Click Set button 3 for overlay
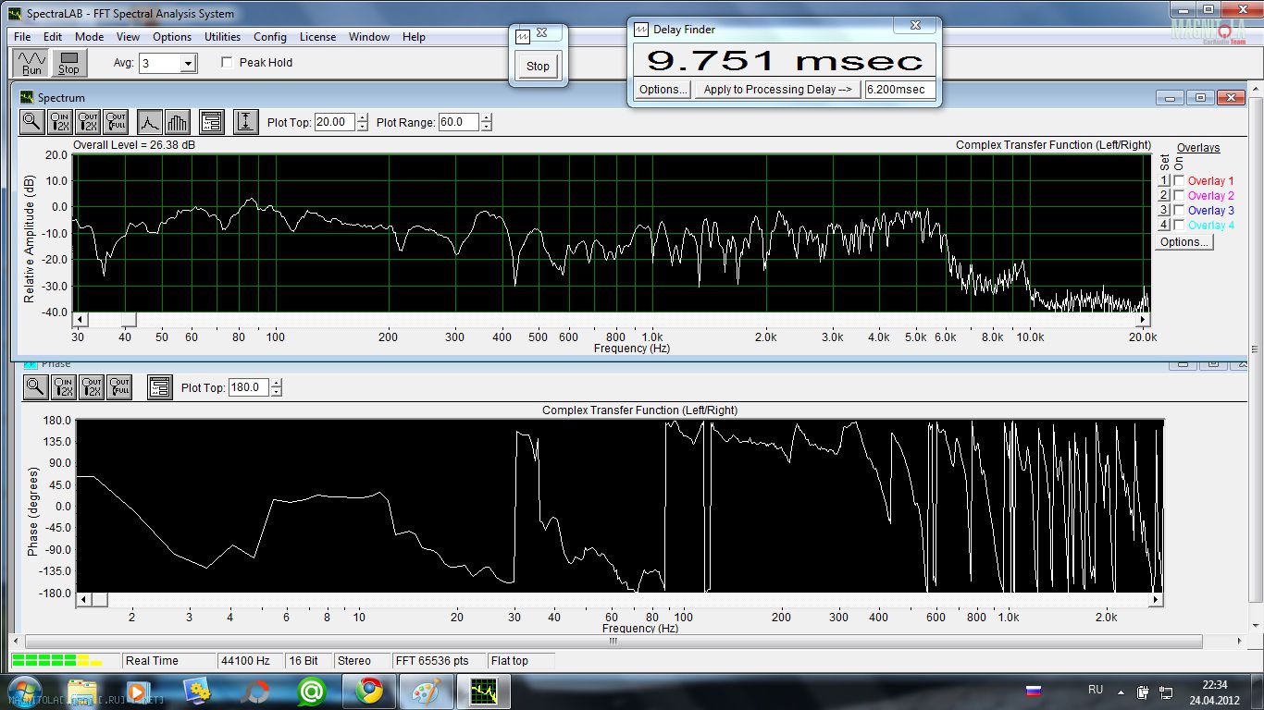The width and height of the screenshot is (1264, 710). point(1164,211)
